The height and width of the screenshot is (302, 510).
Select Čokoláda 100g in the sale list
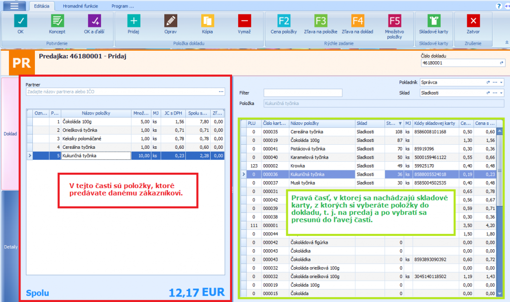pos(126,121)
